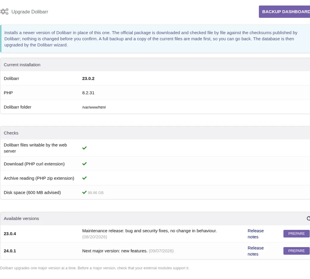Image resolution: width=310 pixels, height=279 pixels.
Task: Click green checkmark for files writable check
Action: [x=84, y=148]
